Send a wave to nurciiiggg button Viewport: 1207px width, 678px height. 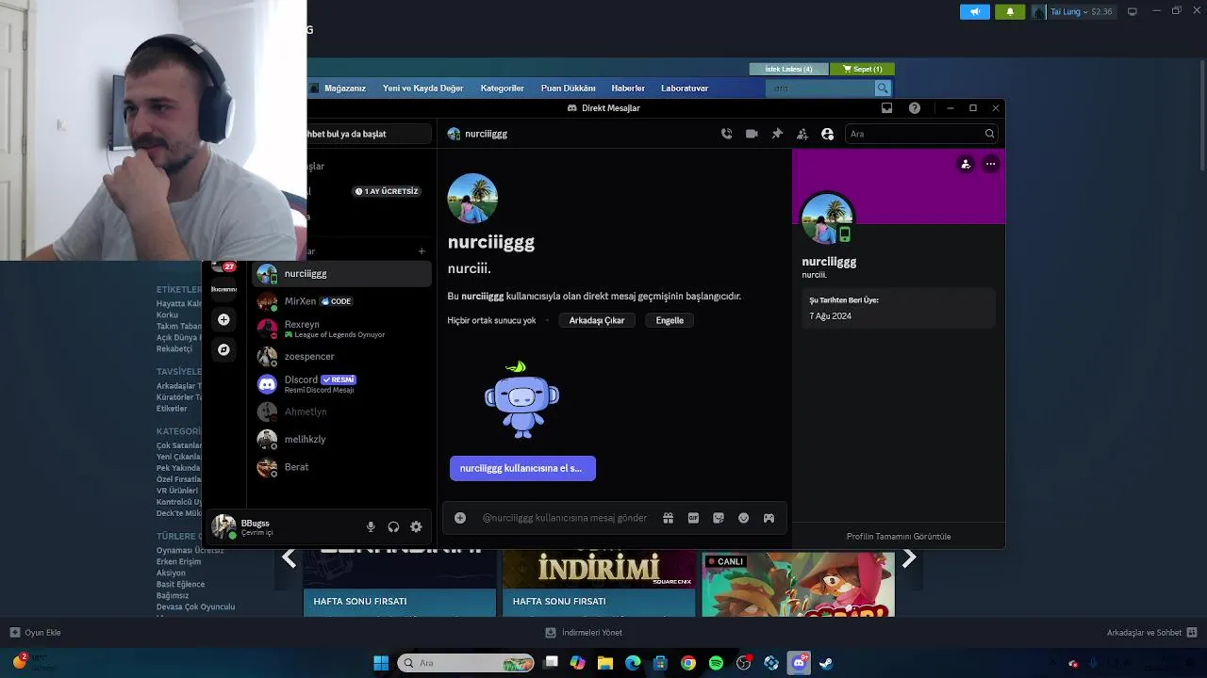522,468
